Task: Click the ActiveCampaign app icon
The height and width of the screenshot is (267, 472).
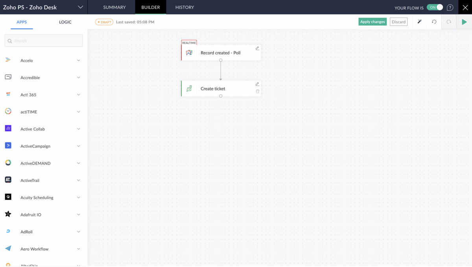Action: pyautogui.click(x=8, y=146)
